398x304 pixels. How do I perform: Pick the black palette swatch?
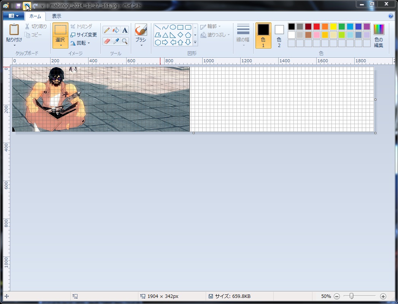pyautogui.click(x=292, y=26)
